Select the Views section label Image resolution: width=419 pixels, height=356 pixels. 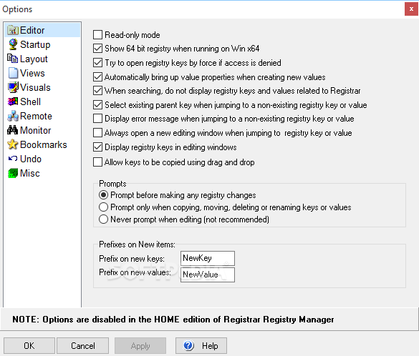pos(32,73)
